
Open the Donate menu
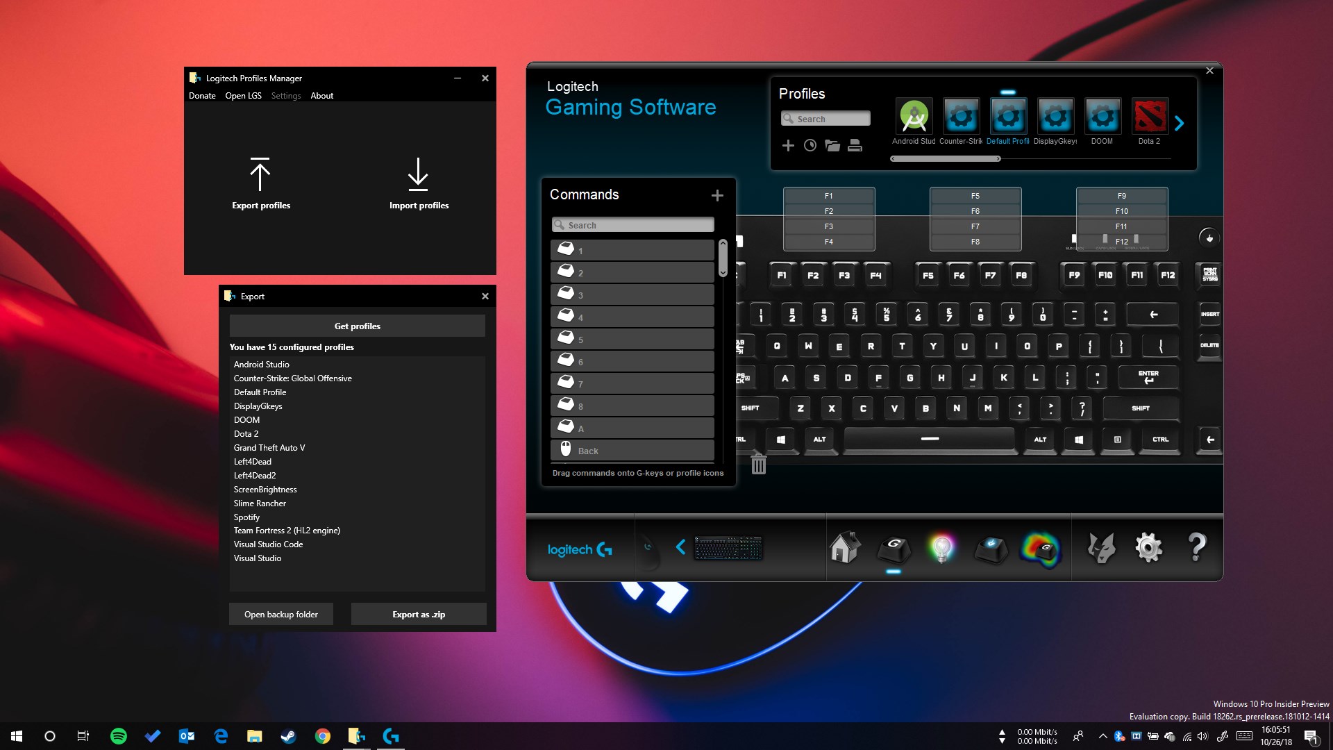pyautogui.click(x=202, y=96)
